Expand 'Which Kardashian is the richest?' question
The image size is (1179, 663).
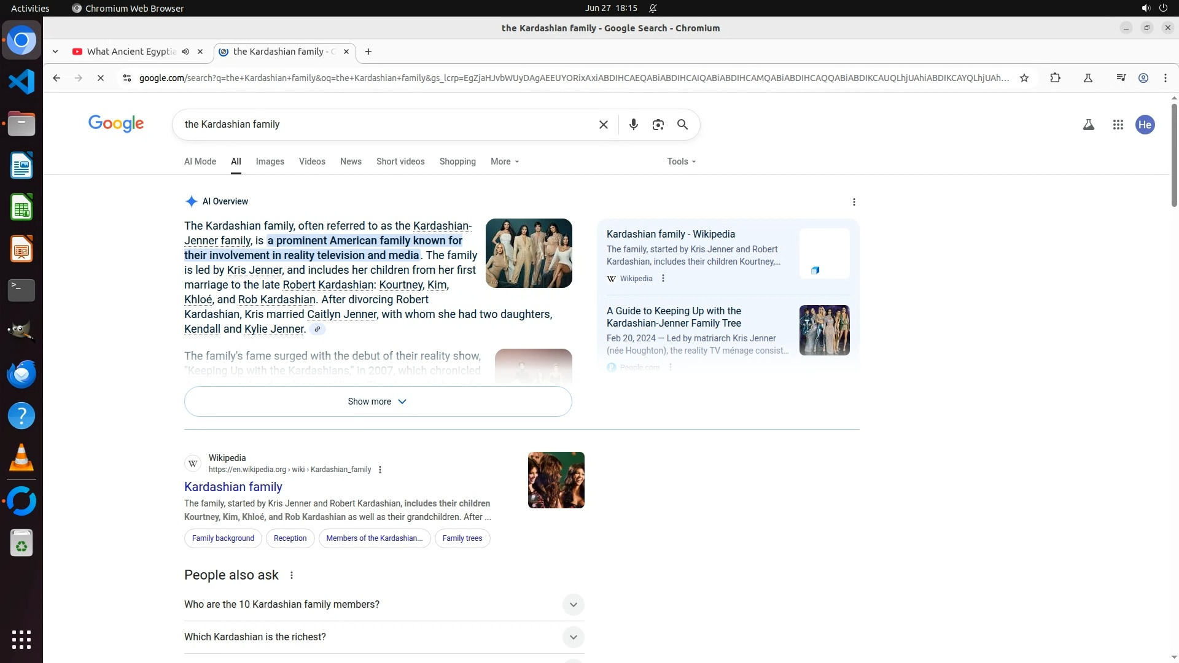pyautogui.click(x=572, y=637)
